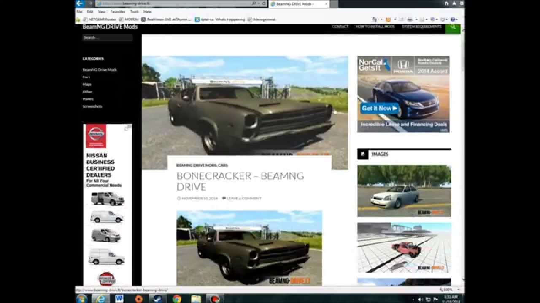Viewport: 540px width, 303px height.
Task: Open the Screenshots category link
Action: pyautogui.click(x=92, y=106)
